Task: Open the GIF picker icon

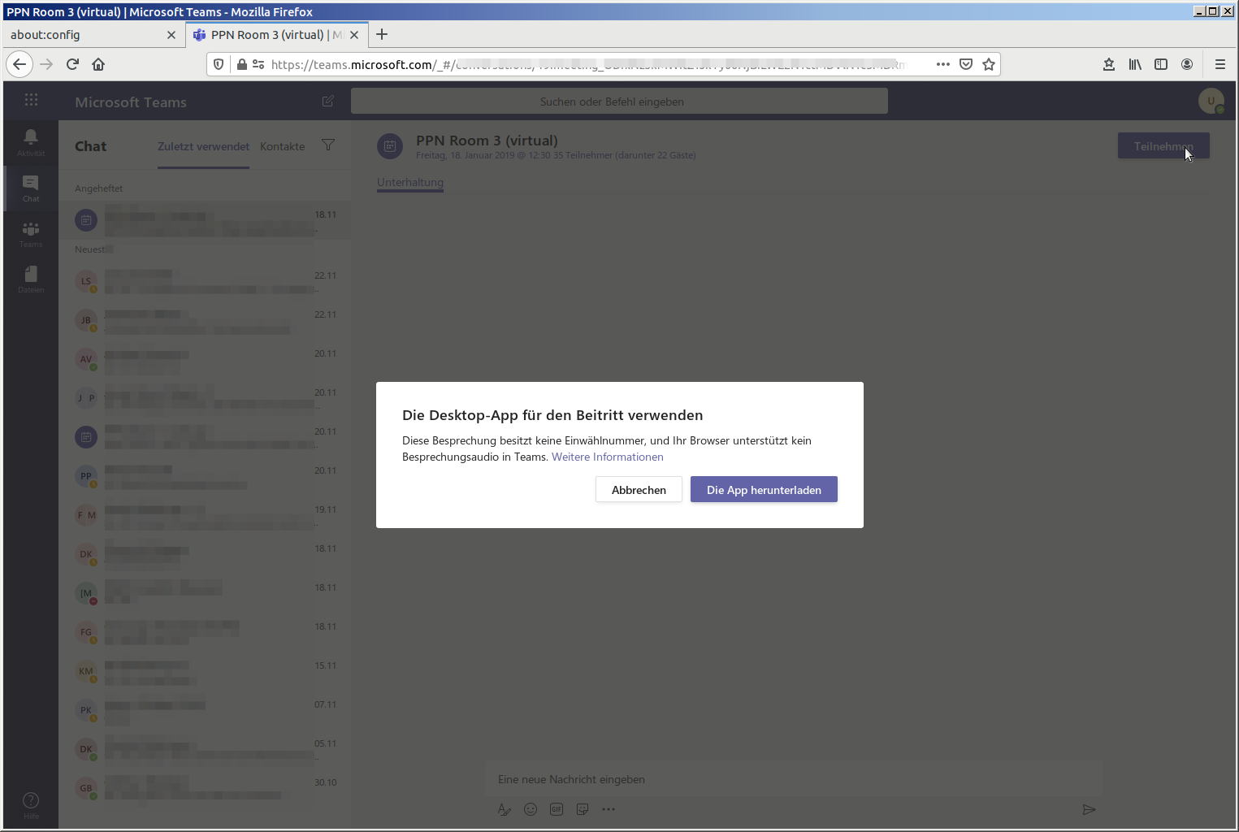Action: click(x=557, y=809)
